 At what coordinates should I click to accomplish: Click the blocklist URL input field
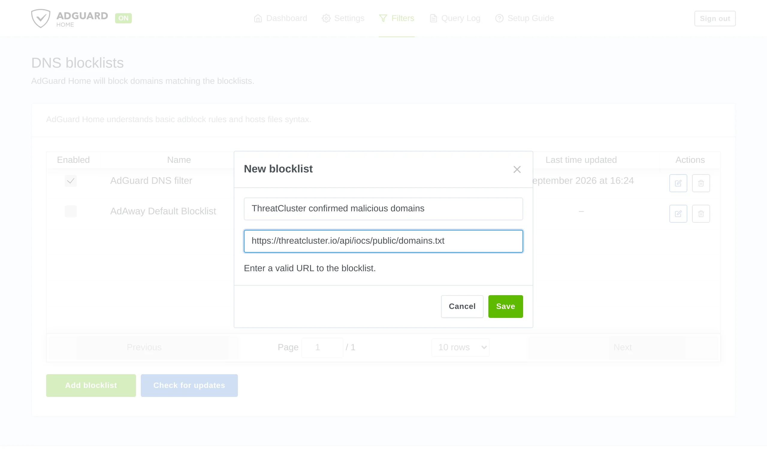[x=383, y=241]
